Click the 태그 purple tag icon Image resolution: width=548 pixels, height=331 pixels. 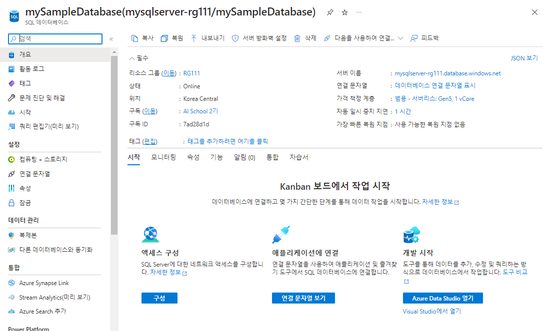coord(11,83)
